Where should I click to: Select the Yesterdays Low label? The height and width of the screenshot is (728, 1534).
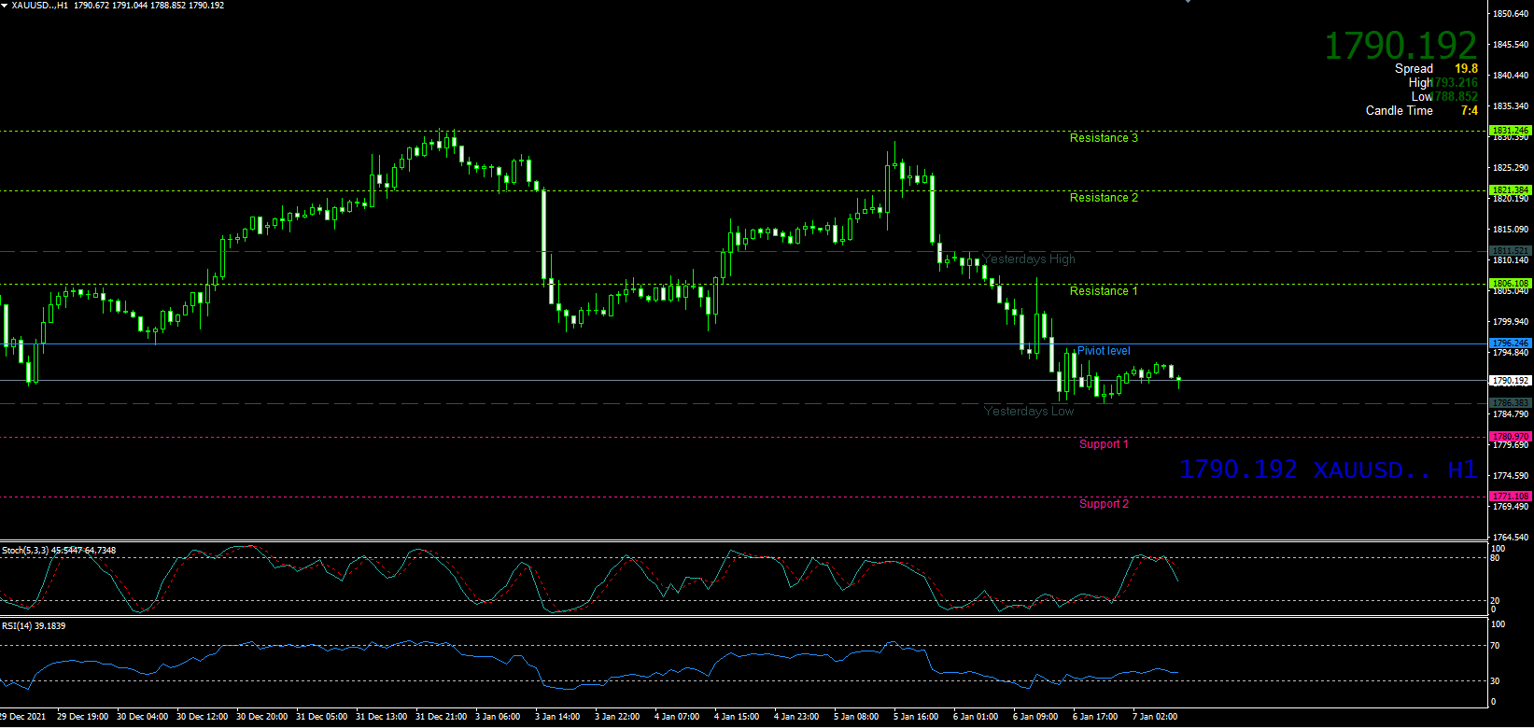tap(1029, 412)
